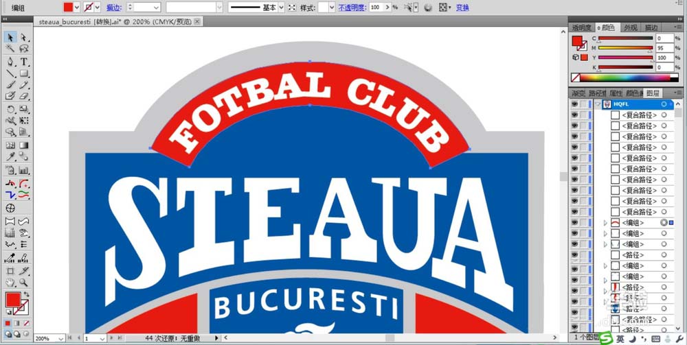The height and width of the screenshot is (345, 687).
Task: Enable Draw Behind mode
Action: tap(17, 334)
